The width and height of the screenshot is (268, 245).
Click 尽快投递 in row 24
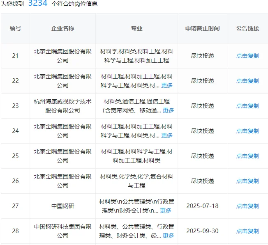pos(202,131)
